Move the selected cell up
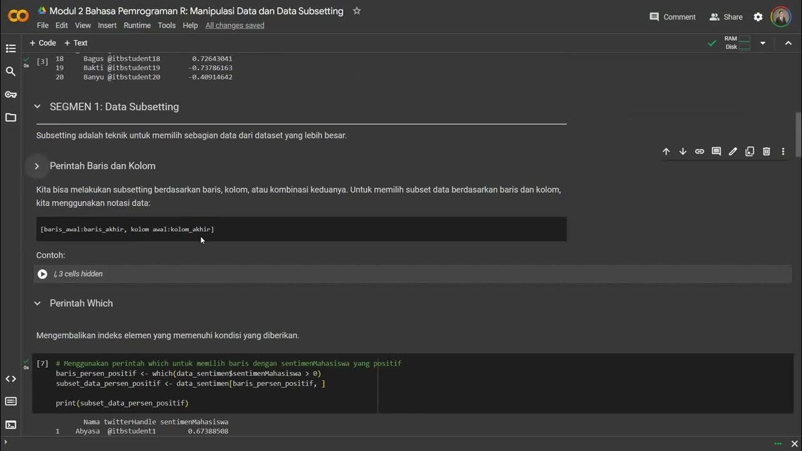Viewport: 802px width, 451px height. tap(666, 152)
